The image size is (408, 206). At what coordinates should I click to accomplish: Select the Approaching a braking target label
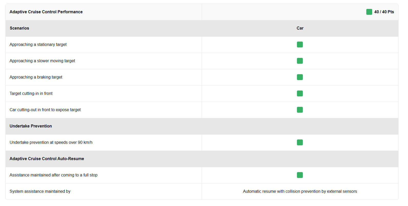pos(36,77)
